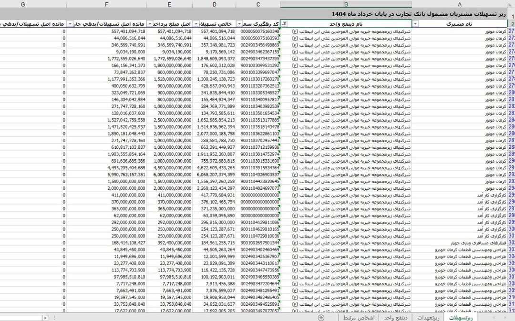The image size is (515, 321).
Task: Select the cell containing 168,414,108,427
Action: [x=106, y=243]
